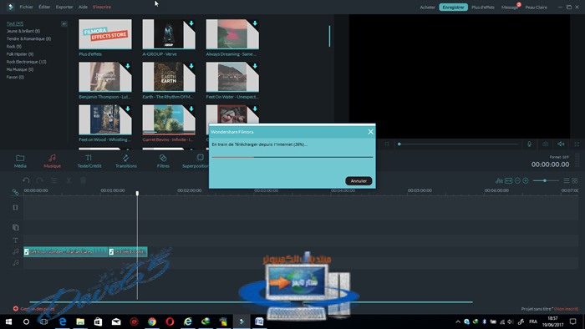Toggle the preview volume speaker icon
Image resolution: width=585 pixels, height=329 pixels.
(x=561, y=144)
